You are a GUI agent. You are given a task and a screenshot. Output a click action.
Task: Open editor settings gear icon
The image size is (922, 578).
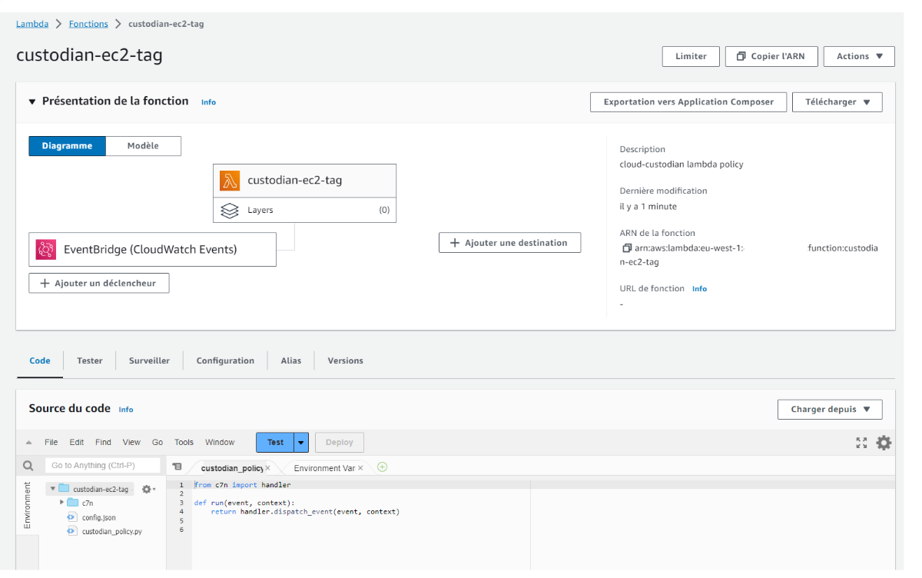point(884,443)
